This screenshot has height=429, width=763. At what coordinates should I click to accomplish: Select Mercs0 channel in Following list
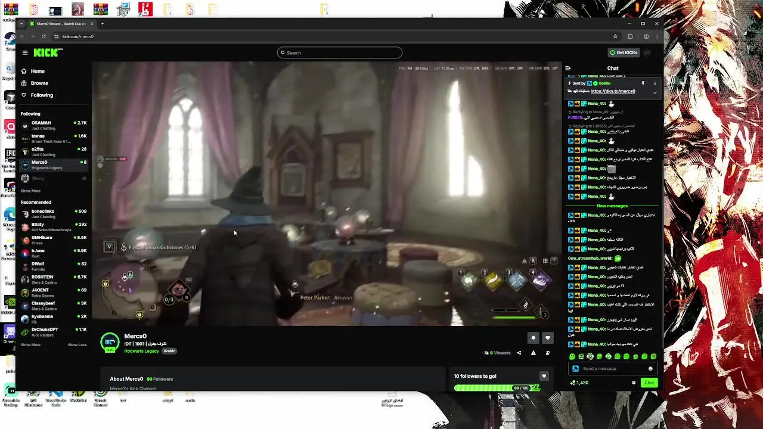54,164
